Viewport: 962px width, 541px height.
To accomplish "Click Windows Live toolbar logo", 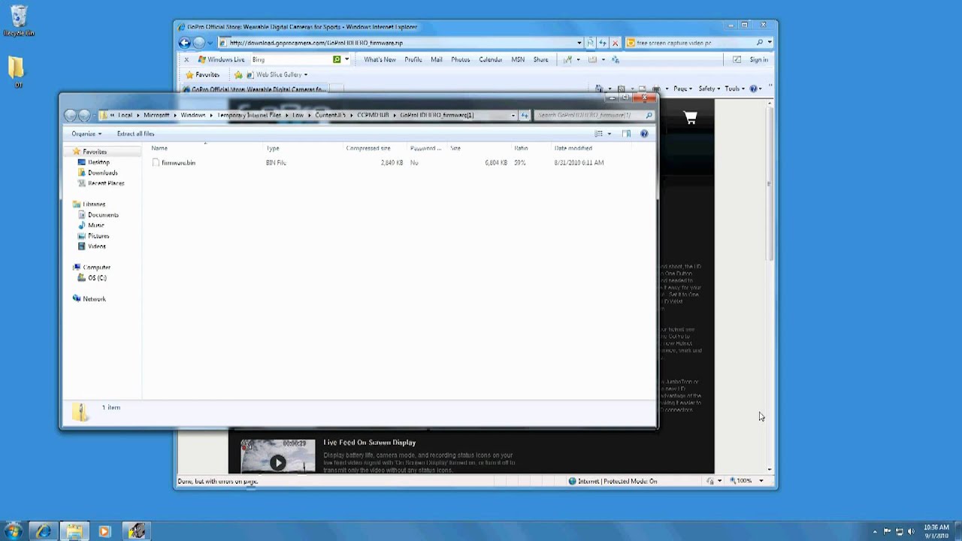I will point(222,59).
